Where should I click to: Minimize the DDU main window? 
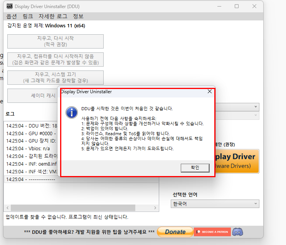coord(219,7)
